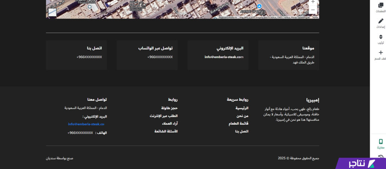Select صنع بواسطة سنديان credit text
Screen dimensions: 386x169
pos(60,158)
